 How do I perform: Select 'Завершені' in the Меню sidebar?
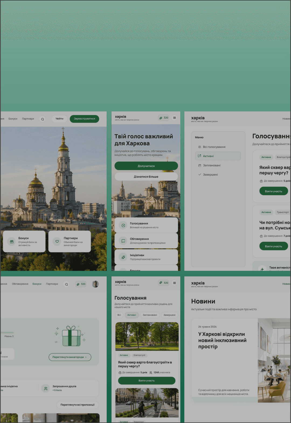point(218,175)
